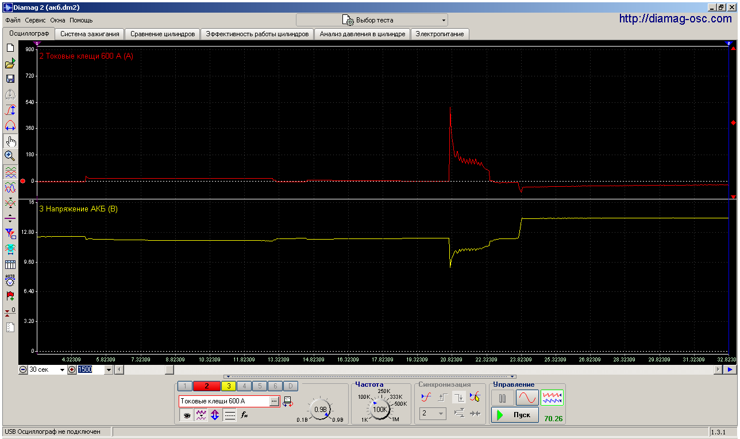Toggle the separate channel waveforms view icon
740x439 pixels.
click(10, 172)
